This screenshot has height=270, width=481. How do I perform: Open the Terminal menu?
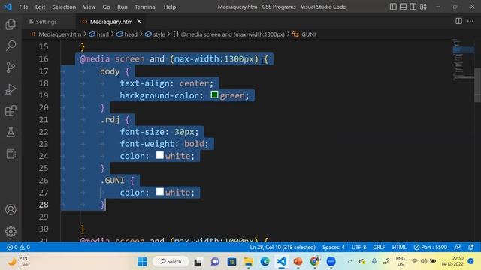click(145, 7)
